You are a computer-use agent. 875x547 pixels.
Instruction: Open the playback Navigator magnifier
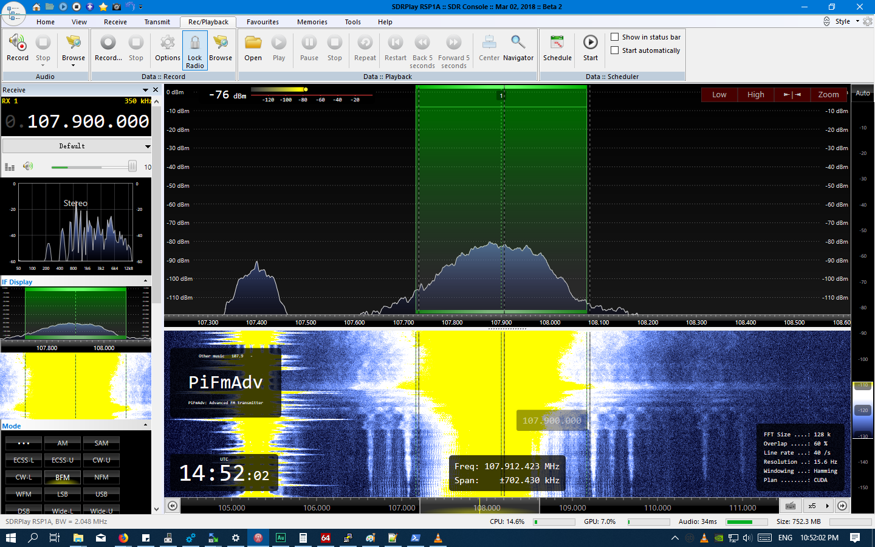(518, 47)
